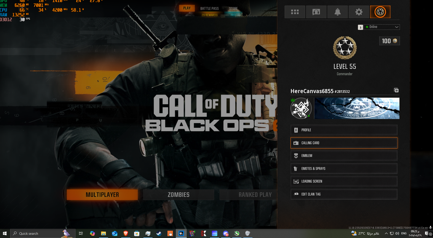Click the Level 55 prestige emblem
This screenshot has height=238, width=433.
pos(345,48)
